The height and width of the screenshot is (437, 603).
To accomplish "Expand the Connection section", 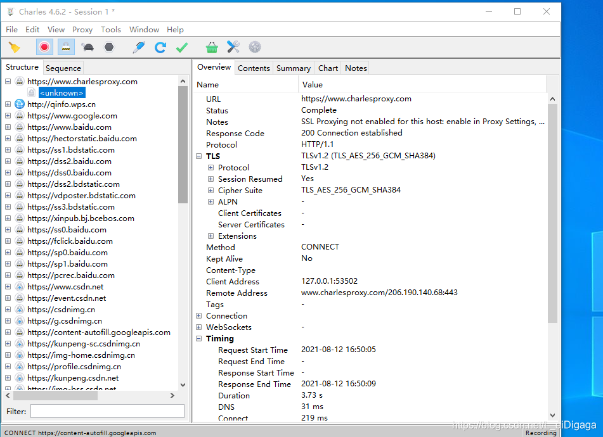I will (x=199, y=315).
